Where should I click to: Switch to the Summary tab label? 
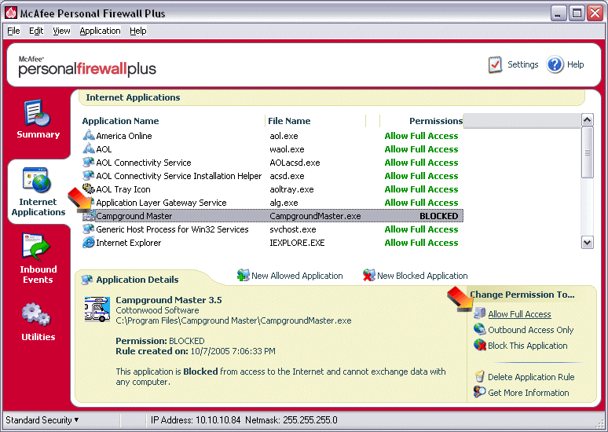38,134
